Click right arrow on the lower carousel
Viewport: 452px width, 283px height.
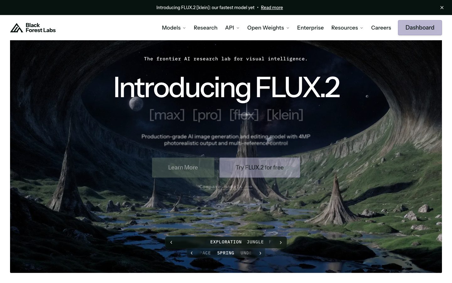(260, 253)
